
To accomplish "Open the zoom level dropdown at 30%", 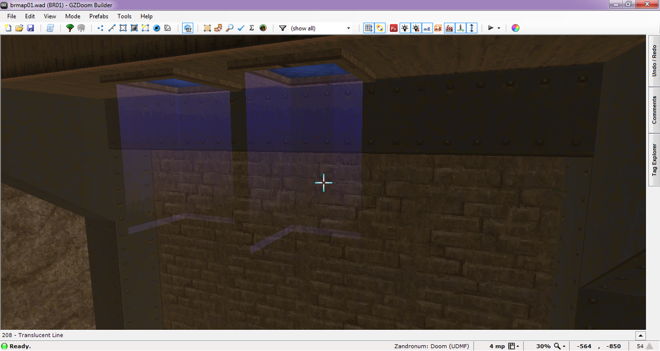I will pos(559,346).
